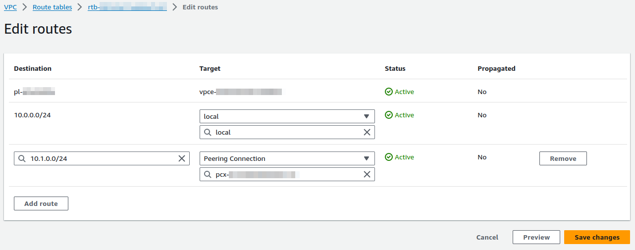This screenshot has width=635, height=250.
Task: Clear the 10.1.0.0/24 destination field
Action: pos(182,158)
